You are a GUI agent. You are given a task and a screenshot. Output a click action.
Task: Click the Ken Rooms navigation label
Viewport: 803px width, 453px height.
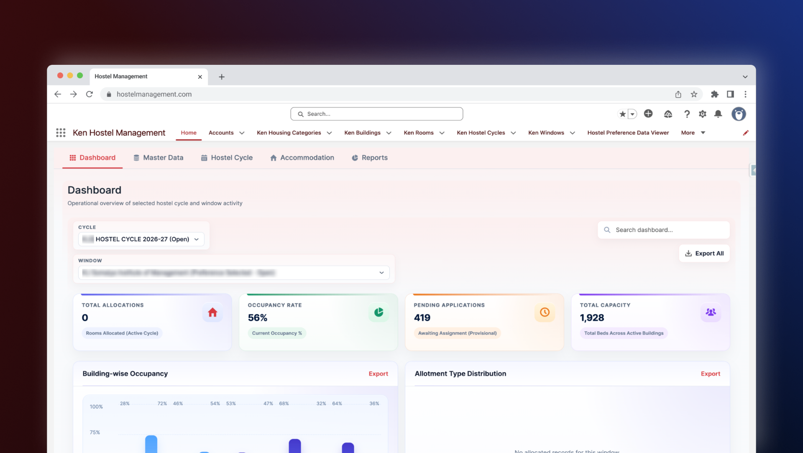pos(418,133)
